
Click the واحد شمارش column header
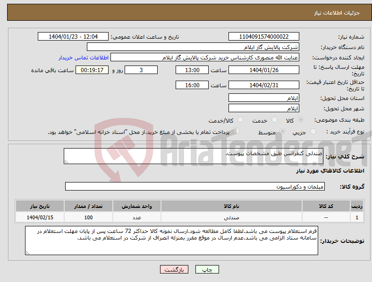[137, 206]
